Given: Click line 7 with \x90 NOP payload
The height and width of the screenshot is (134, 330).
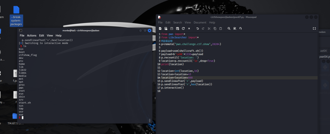Looking at the screenshot, I should click(x=182, y=54).
